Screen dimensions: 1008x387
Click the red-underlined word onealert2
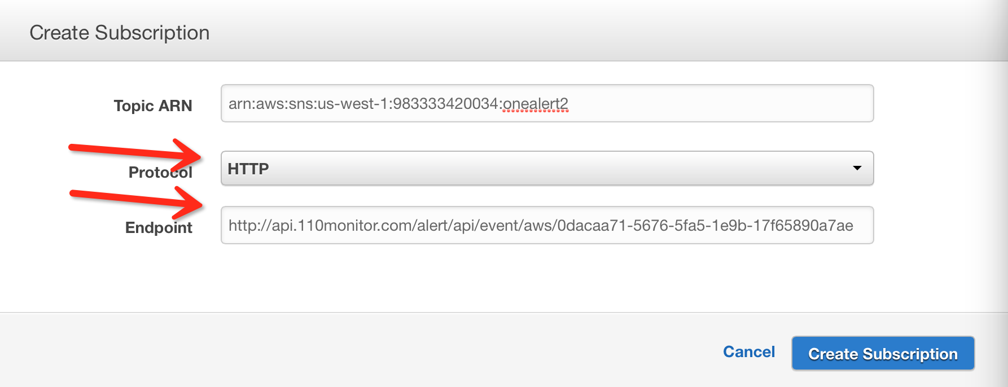[x=535, y=104]
